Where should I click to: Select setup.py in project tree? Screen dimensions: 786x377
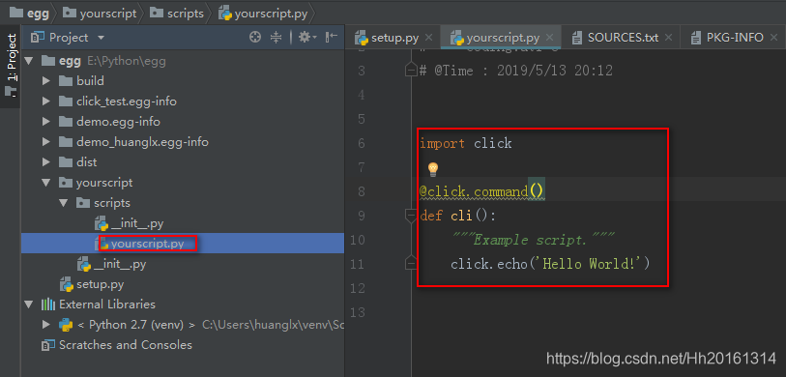pos(100,284)
